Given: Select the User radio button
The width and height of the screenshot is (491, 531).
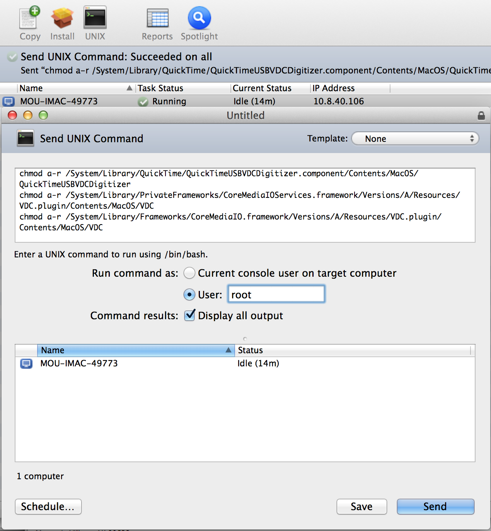Looking at the screenshot, I should 189,294.
